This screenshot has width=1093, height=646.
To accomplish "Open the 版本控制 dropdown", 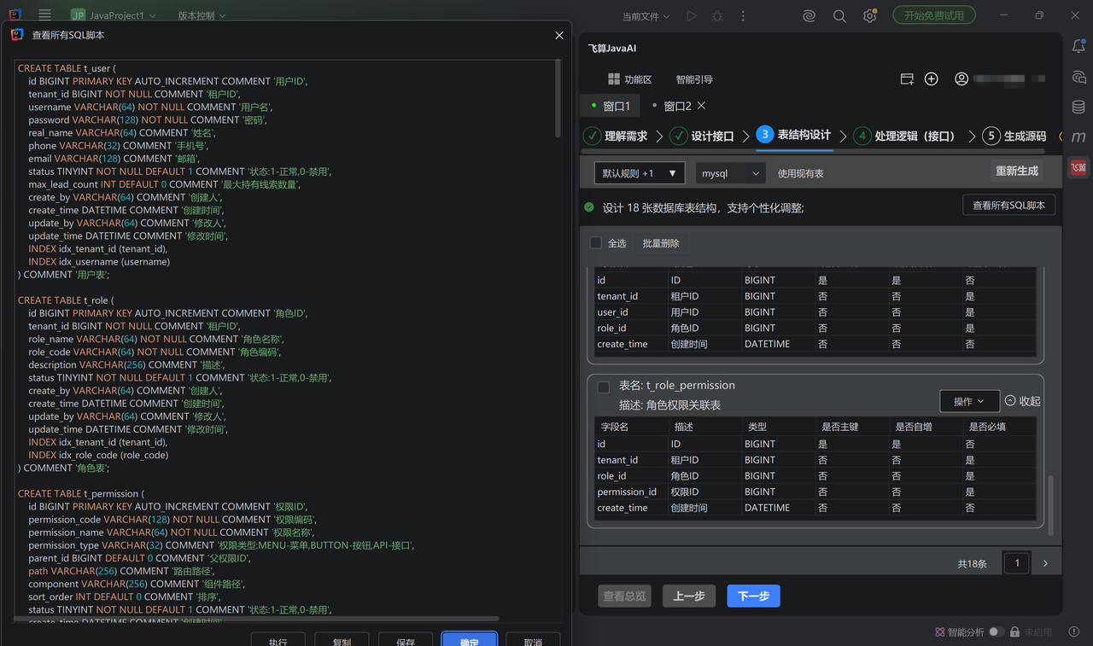I will coord(202,15).
